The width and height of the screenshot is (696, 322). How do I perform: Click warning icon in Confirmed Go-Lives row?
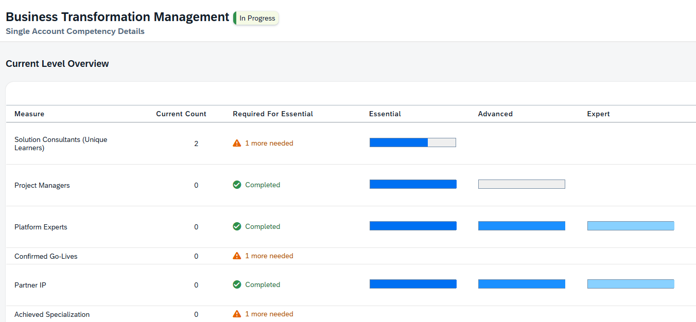pos(237,256)
